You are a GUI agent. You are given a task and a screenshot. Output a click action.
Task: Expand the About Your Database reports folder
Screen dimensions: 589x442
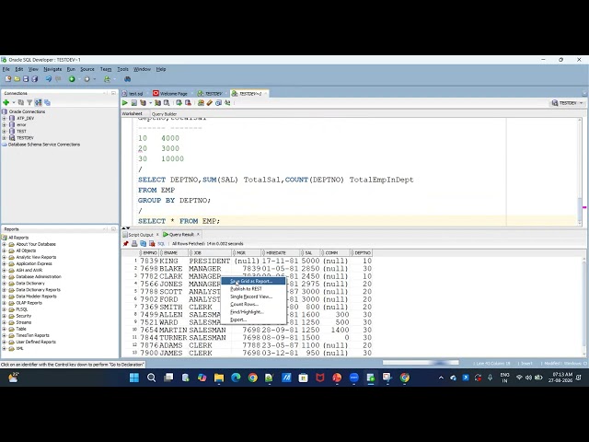[x=4, y=244]
